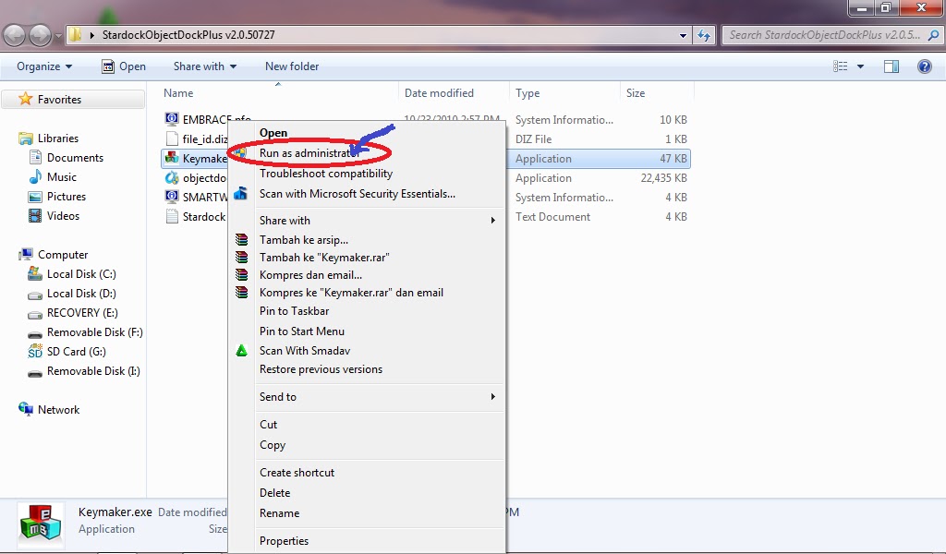Viewport: 946px width, 554px height.
Task: Select the Keymaker application icon in list
Action: 172,158
